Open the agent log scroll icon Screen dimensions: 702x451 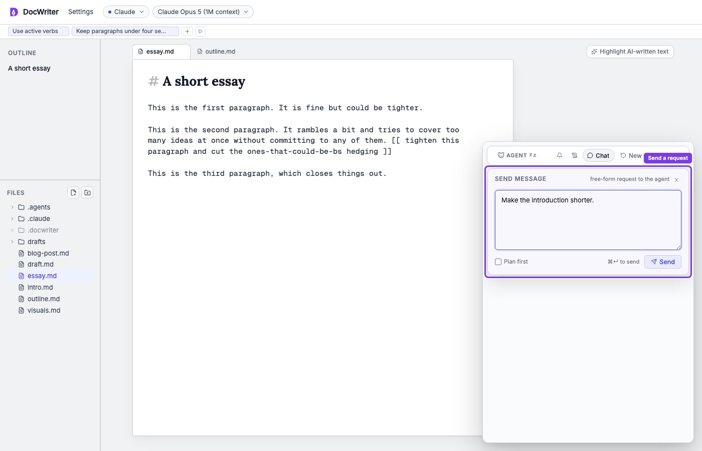click(575, 155)
